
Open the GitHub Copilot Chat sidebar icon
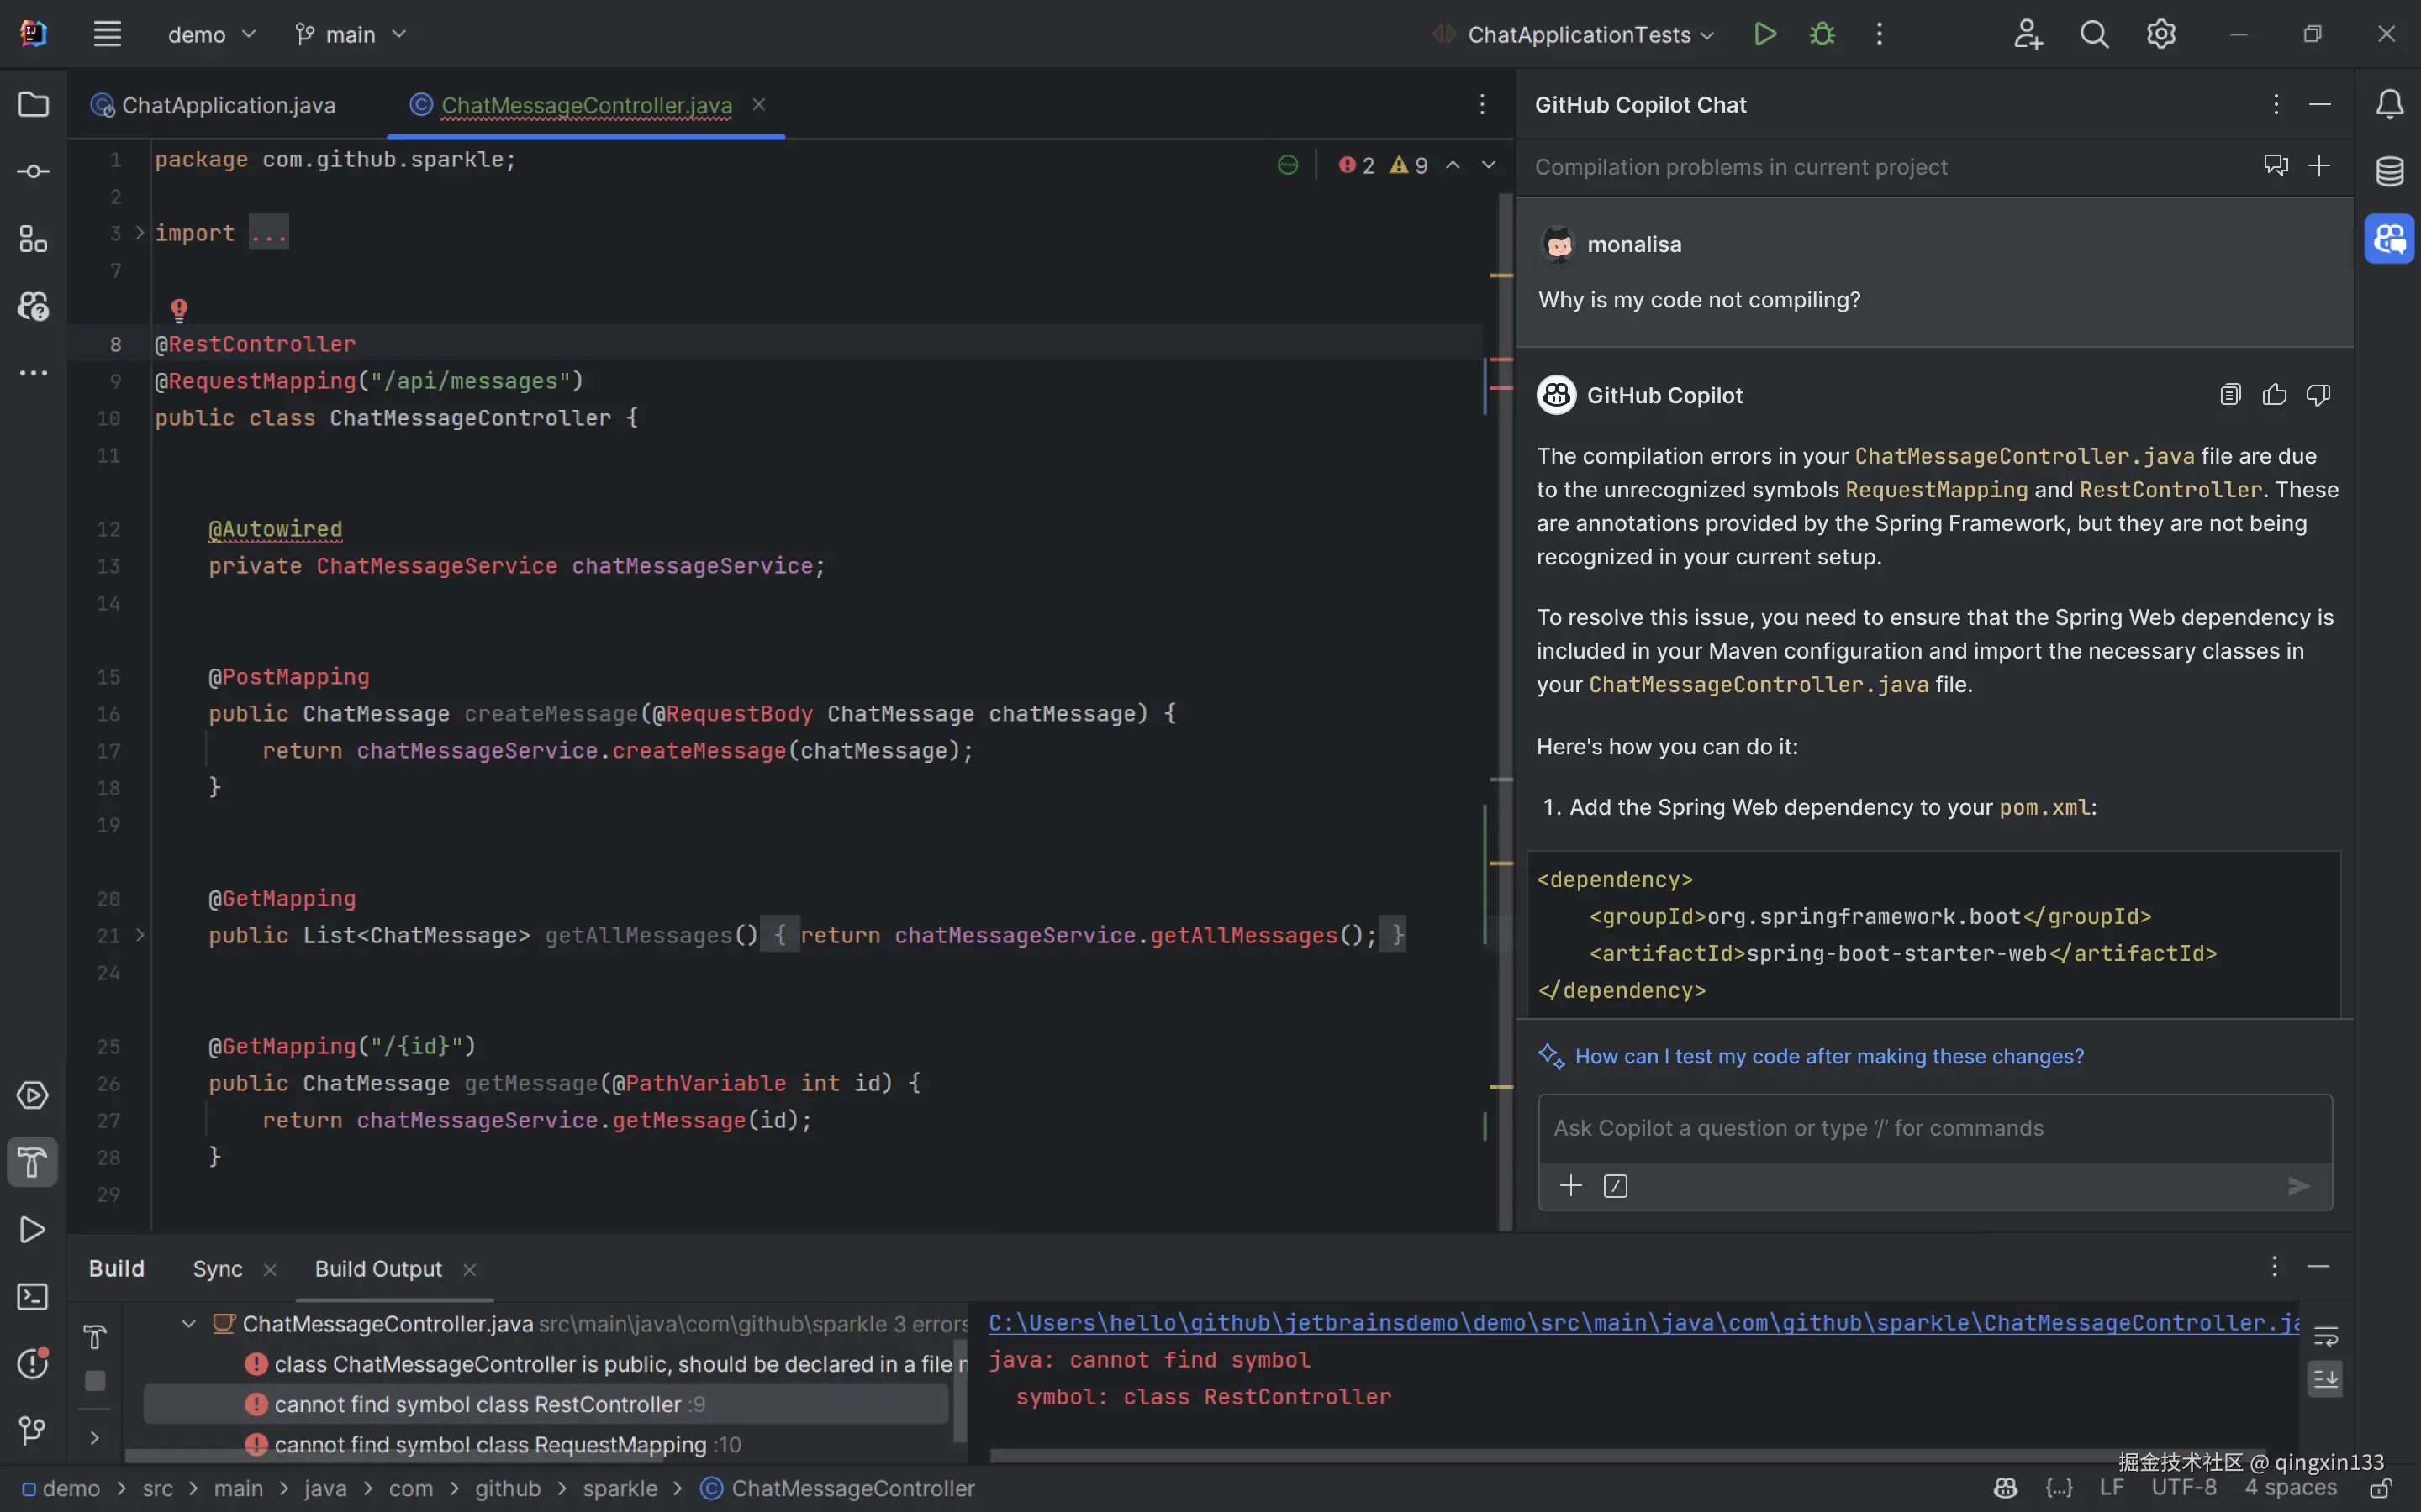(2389, 239)
